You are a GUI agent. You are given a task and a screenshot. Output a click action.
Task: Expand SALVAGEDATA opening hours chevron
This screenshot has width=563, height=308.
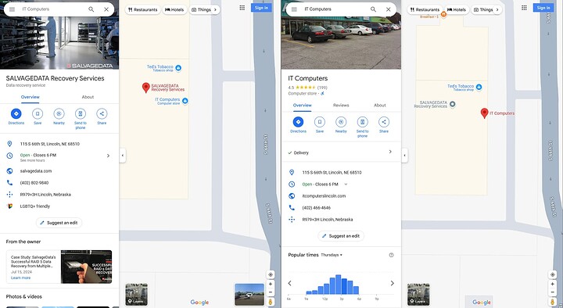(108, 156)
